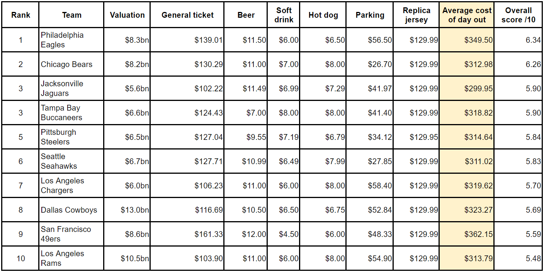The width and height of the screenshot is (544, 272).
Task: Click the "Average cost of day out" column header
Action: (467, 15)
